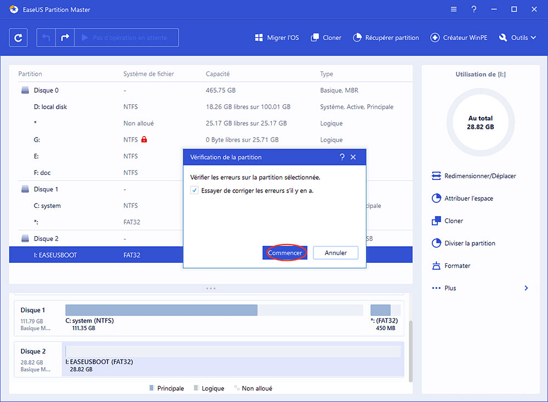The height and width of the screenshot is (402, 548).
Task: Click the Disque 1 label in disk map
Action: [33, 310]
